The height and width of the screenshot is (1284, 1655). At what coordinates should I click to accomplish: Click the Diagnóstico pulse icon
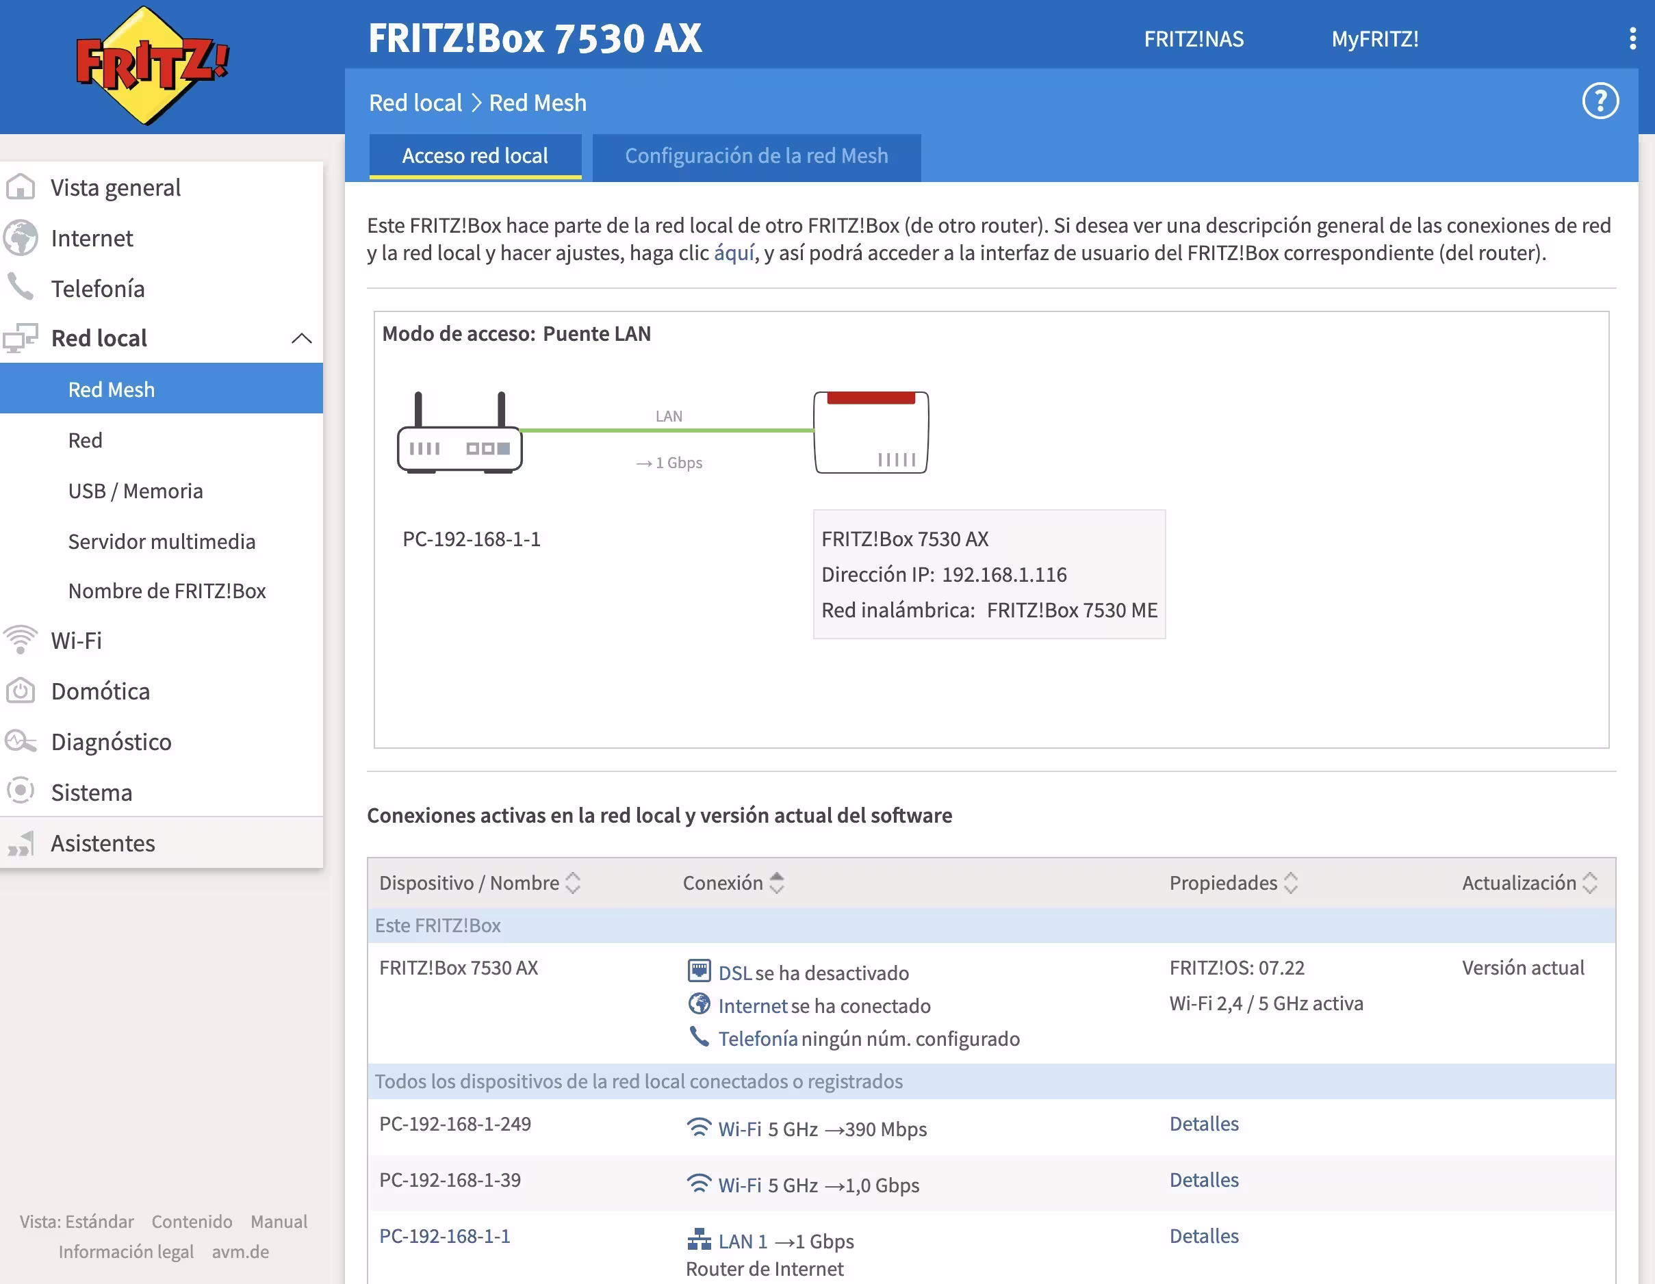(21, 741)
